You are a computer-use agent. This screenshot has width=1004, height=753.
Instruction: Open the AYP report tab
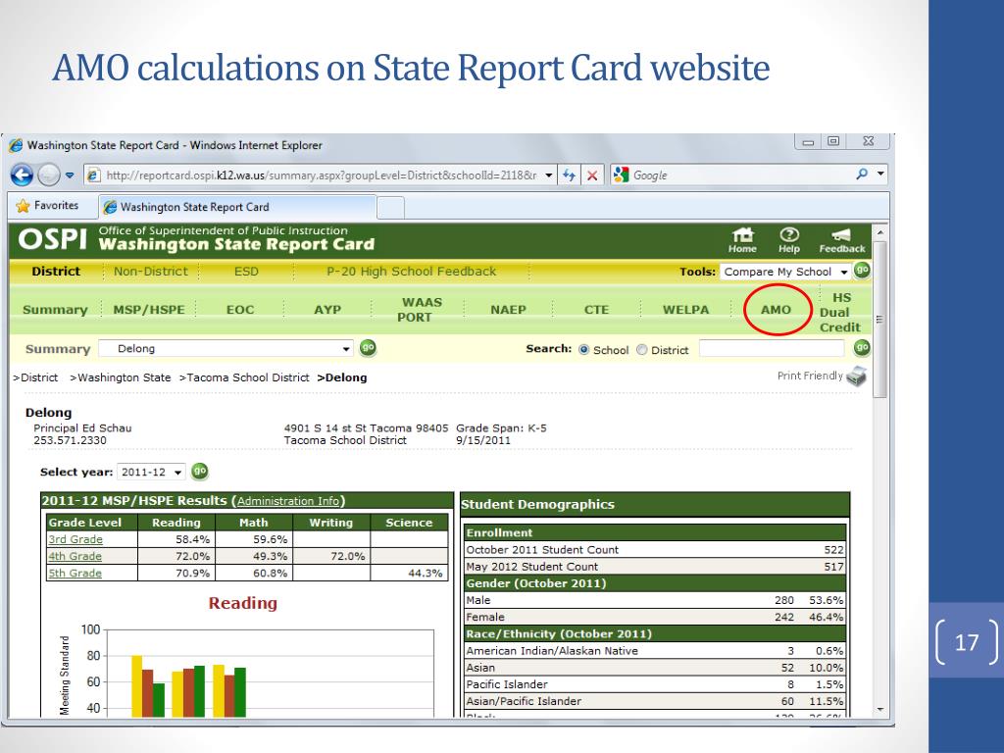tap(327, 310)
